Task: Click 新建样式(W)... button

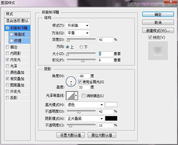Action: (158, 30)
